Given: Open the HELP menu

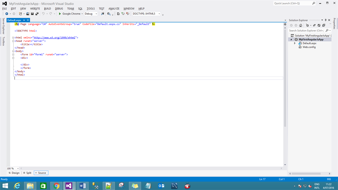Looking at the screenshot, I should pyautogui.click(x=141, y=9).
